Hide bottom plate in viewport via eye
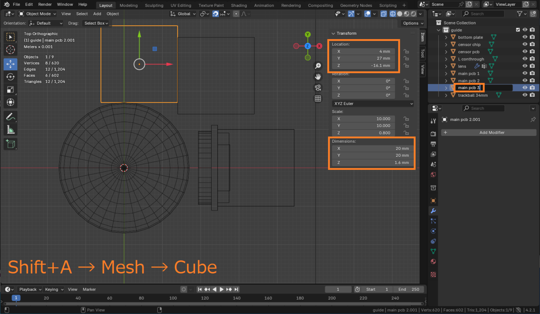This screenshot has width=540, height=314. 525,37
